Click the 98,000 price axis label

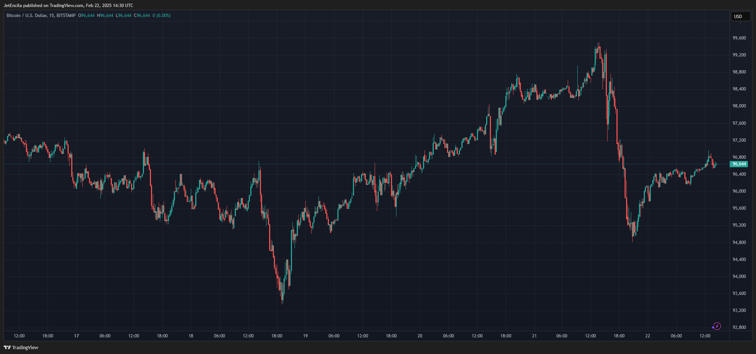point(739,106)
